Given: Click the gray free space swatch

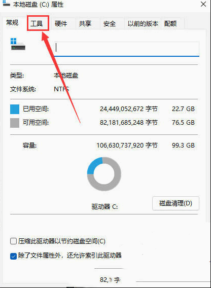Looking at the screenshot, I should (x=15, y=123).
